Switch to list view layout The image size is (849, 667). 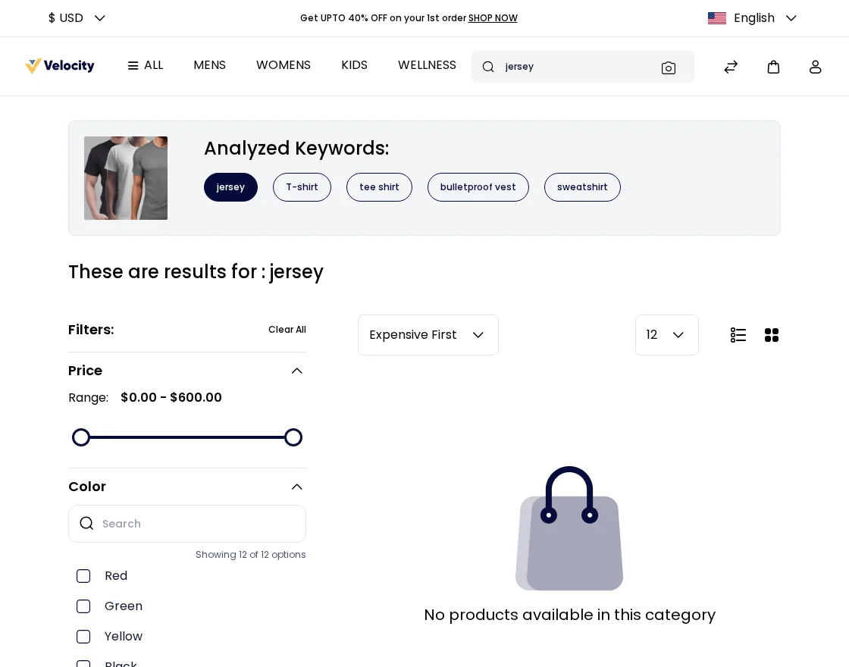coord(738,335)
